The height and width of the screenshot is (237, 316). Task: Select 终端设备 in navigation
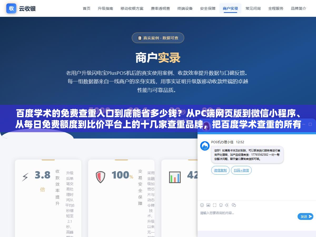click(x=185, y=8)
